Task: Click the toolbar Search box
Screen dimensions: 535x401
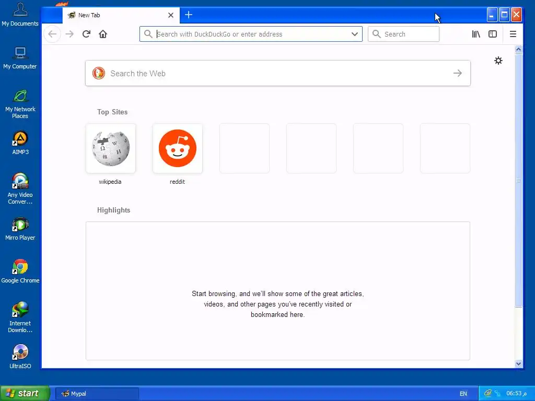Action: tap(403, 34)
